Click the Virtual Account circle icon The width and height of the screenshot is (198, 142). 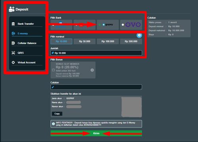pyautogui.click(x=13, y=62)
